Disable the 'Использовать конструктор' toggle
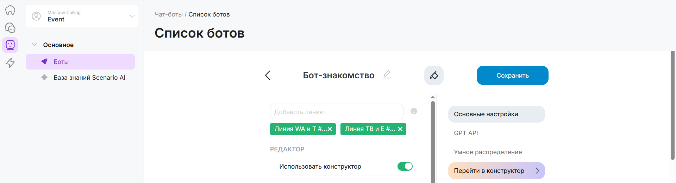This screenshot has width=676, height=183. (x=405, y=166)
